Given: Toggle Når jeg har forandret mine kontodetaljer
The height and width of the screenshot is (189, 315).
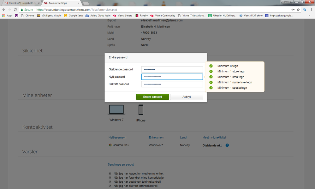Looking at the screenshot, I should (110, 178).
